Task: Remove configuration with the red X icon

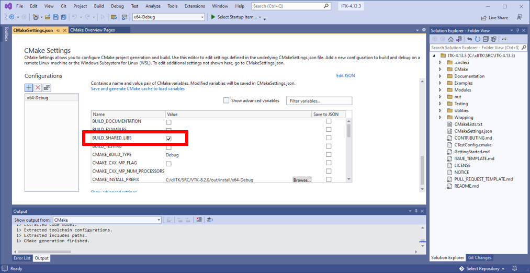Action: click(x=38, y=87)
